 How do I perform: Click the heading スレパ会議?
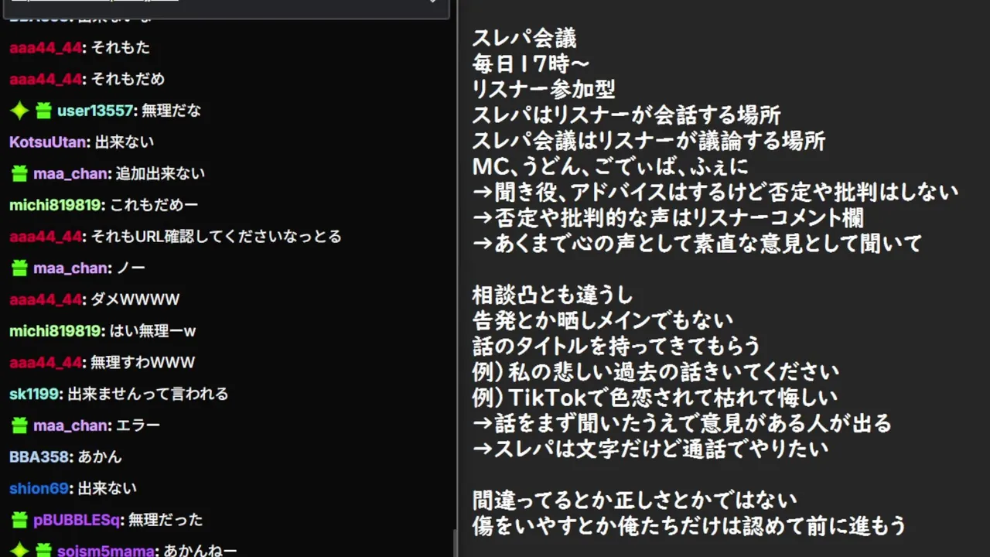[524, 38]
